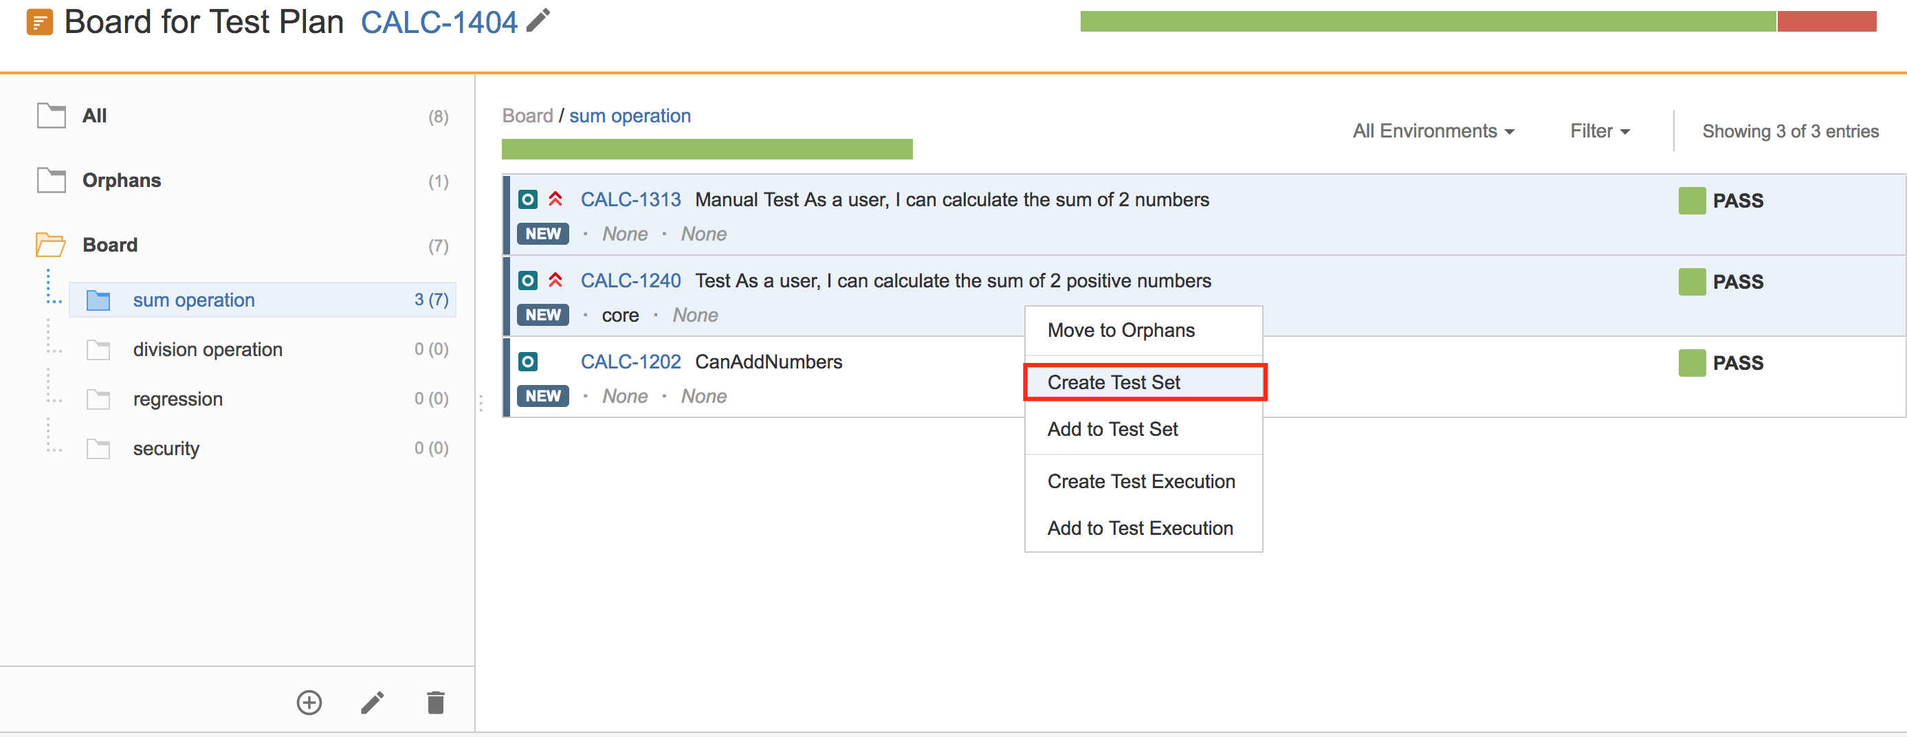Select All in folder tree
The height and width of the screenshot is (737, 1907).
click(x=95, y=115)
